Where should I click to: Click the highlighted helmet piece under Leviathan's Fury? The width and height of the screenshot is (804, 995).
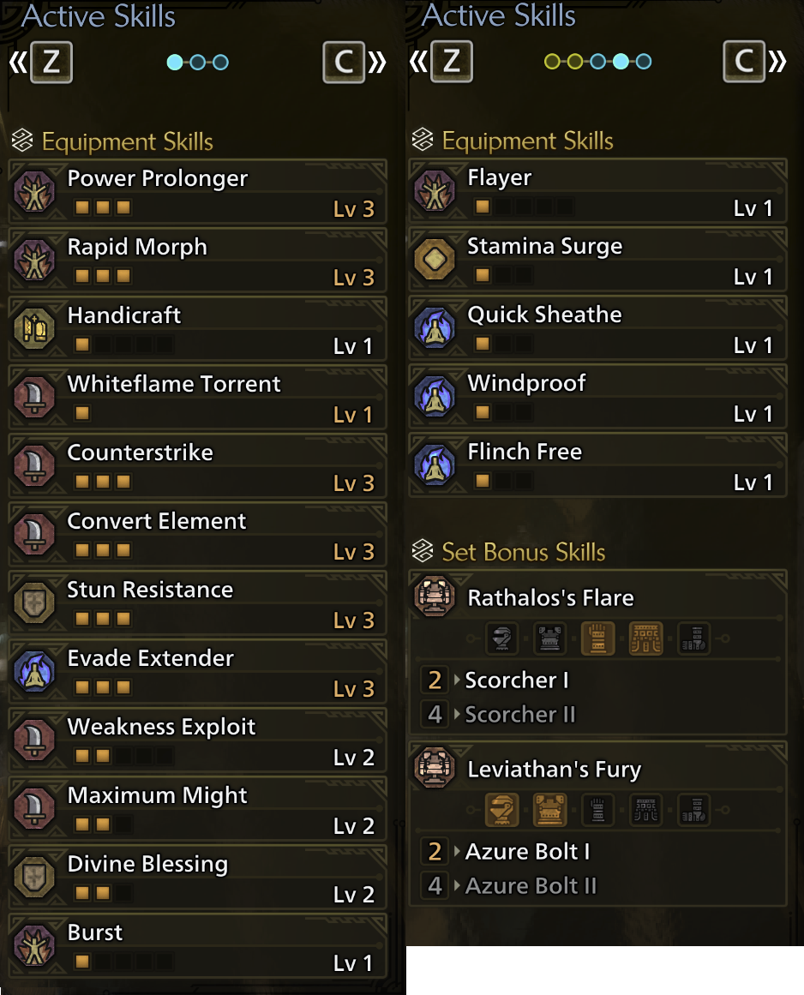[x=502, y=810]
